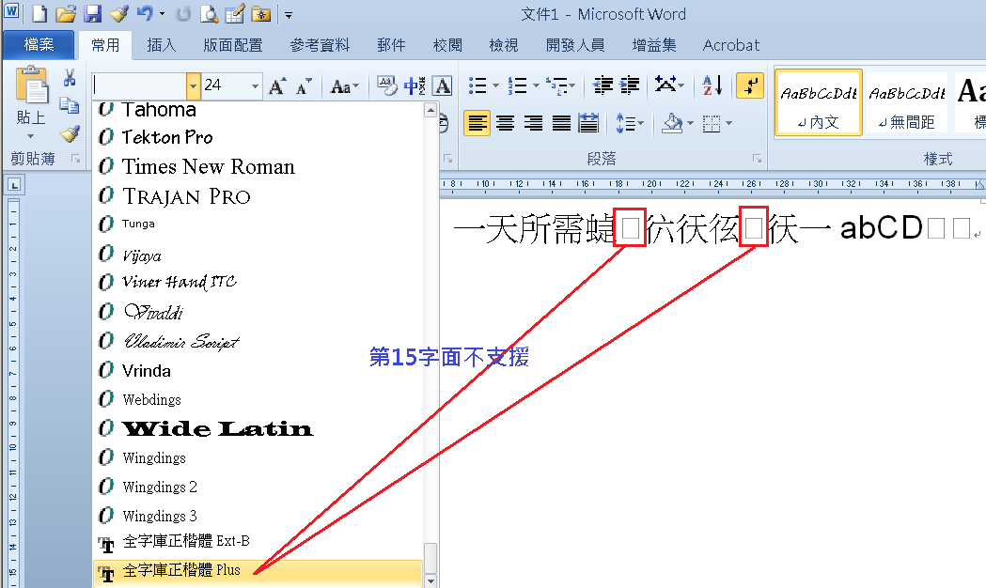
Task: Open the Paragraph dialog launcher
Action: (757, 159)
